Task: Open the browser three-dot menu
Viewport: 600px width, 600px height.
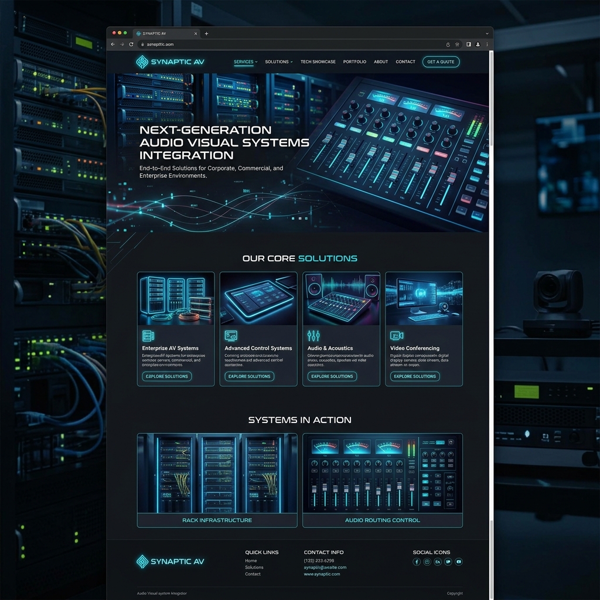Action: click(x=487, y=45)
